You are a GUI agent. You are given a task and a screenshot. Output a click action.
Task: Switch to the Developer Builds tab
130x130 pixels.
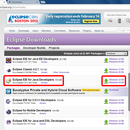click(x=34, y=48)
